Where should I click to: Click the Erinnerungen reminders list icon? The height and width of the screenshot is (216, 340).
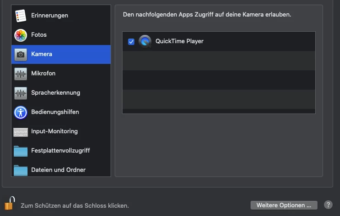pos(21,16)
